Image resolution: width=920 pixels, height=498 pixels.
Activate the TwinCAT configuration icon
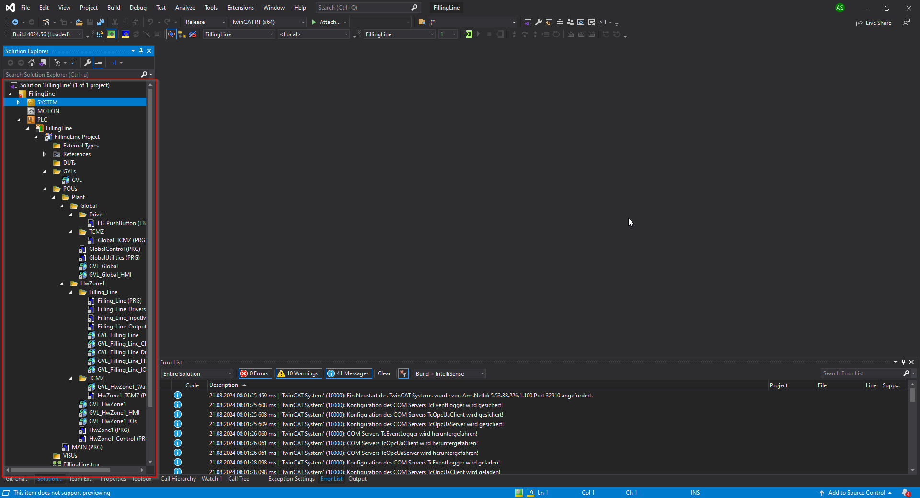(x=100, y=34)
